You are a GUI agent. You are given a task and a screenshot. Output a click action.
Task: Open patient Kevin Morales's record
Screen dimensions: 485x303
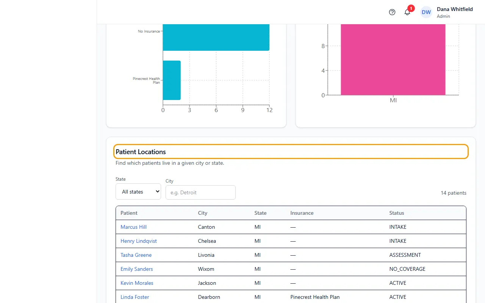(137, 283)
